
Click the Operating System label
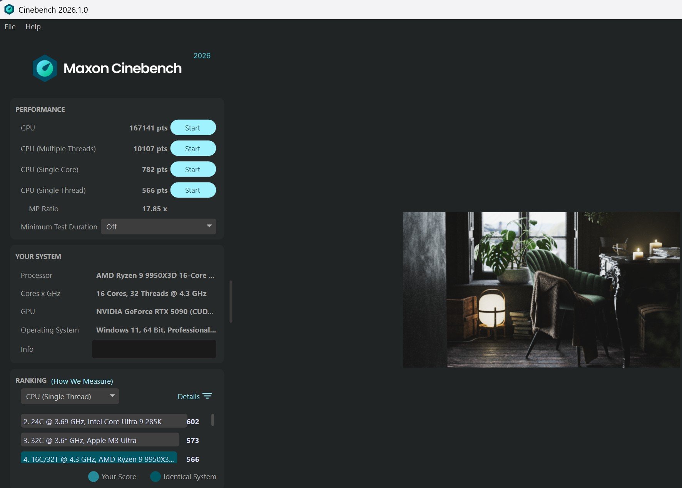pos(50,330)
